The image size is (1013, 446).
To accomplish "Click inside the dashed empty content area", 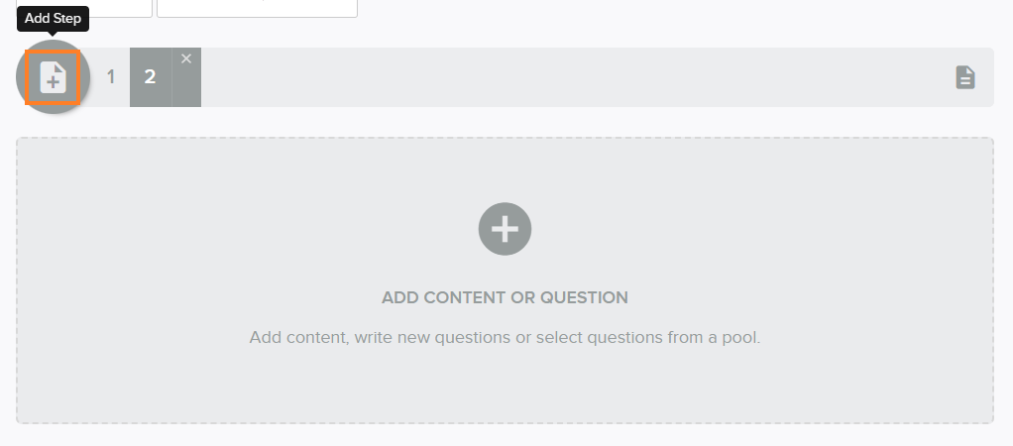I will point(505,388).
